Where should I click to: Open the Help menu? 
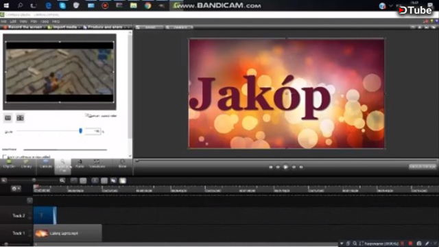coord(56,21)
